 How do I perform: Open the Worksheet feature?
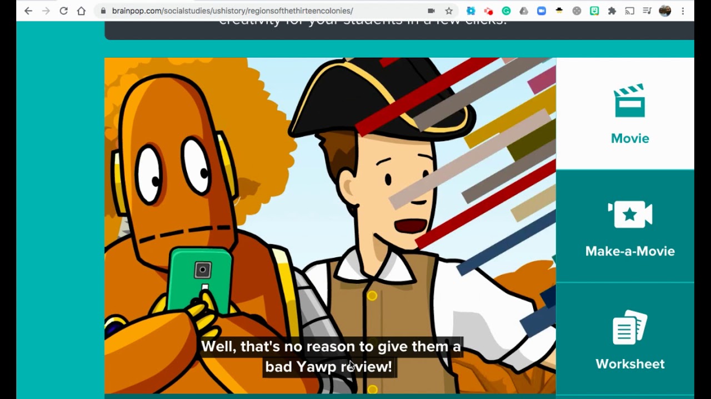click(x=625, y=339)
